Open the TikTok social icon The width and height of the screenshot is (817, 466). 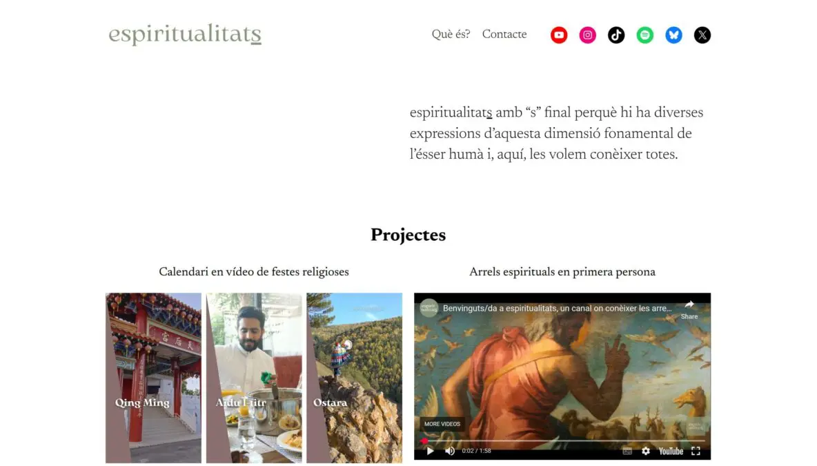(x=616, y=35)
